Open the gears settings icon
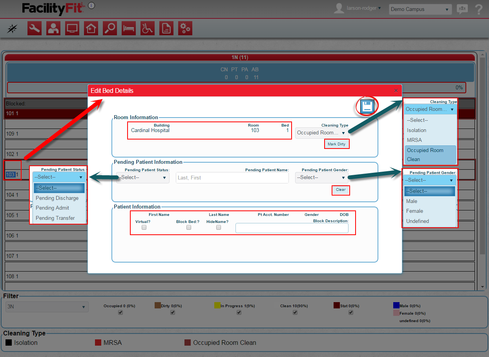The image size is (489, 357). [185, 29]
